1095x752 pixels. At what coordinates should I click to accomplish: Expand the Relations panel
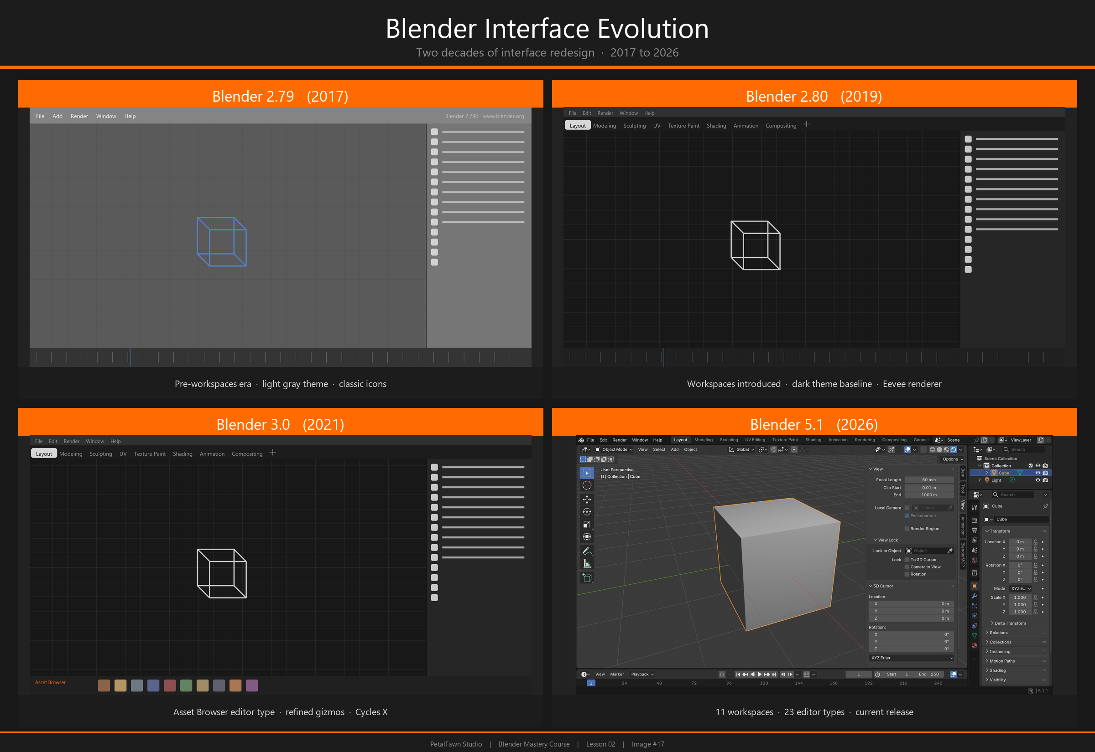click(1016, 633)
